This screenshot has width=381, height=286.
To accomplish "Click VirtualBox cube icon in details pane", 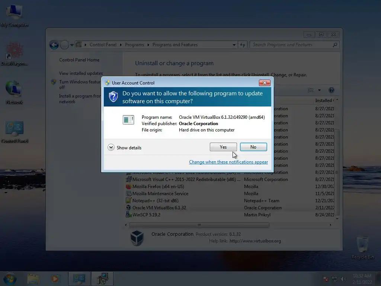I will [137, 238].
